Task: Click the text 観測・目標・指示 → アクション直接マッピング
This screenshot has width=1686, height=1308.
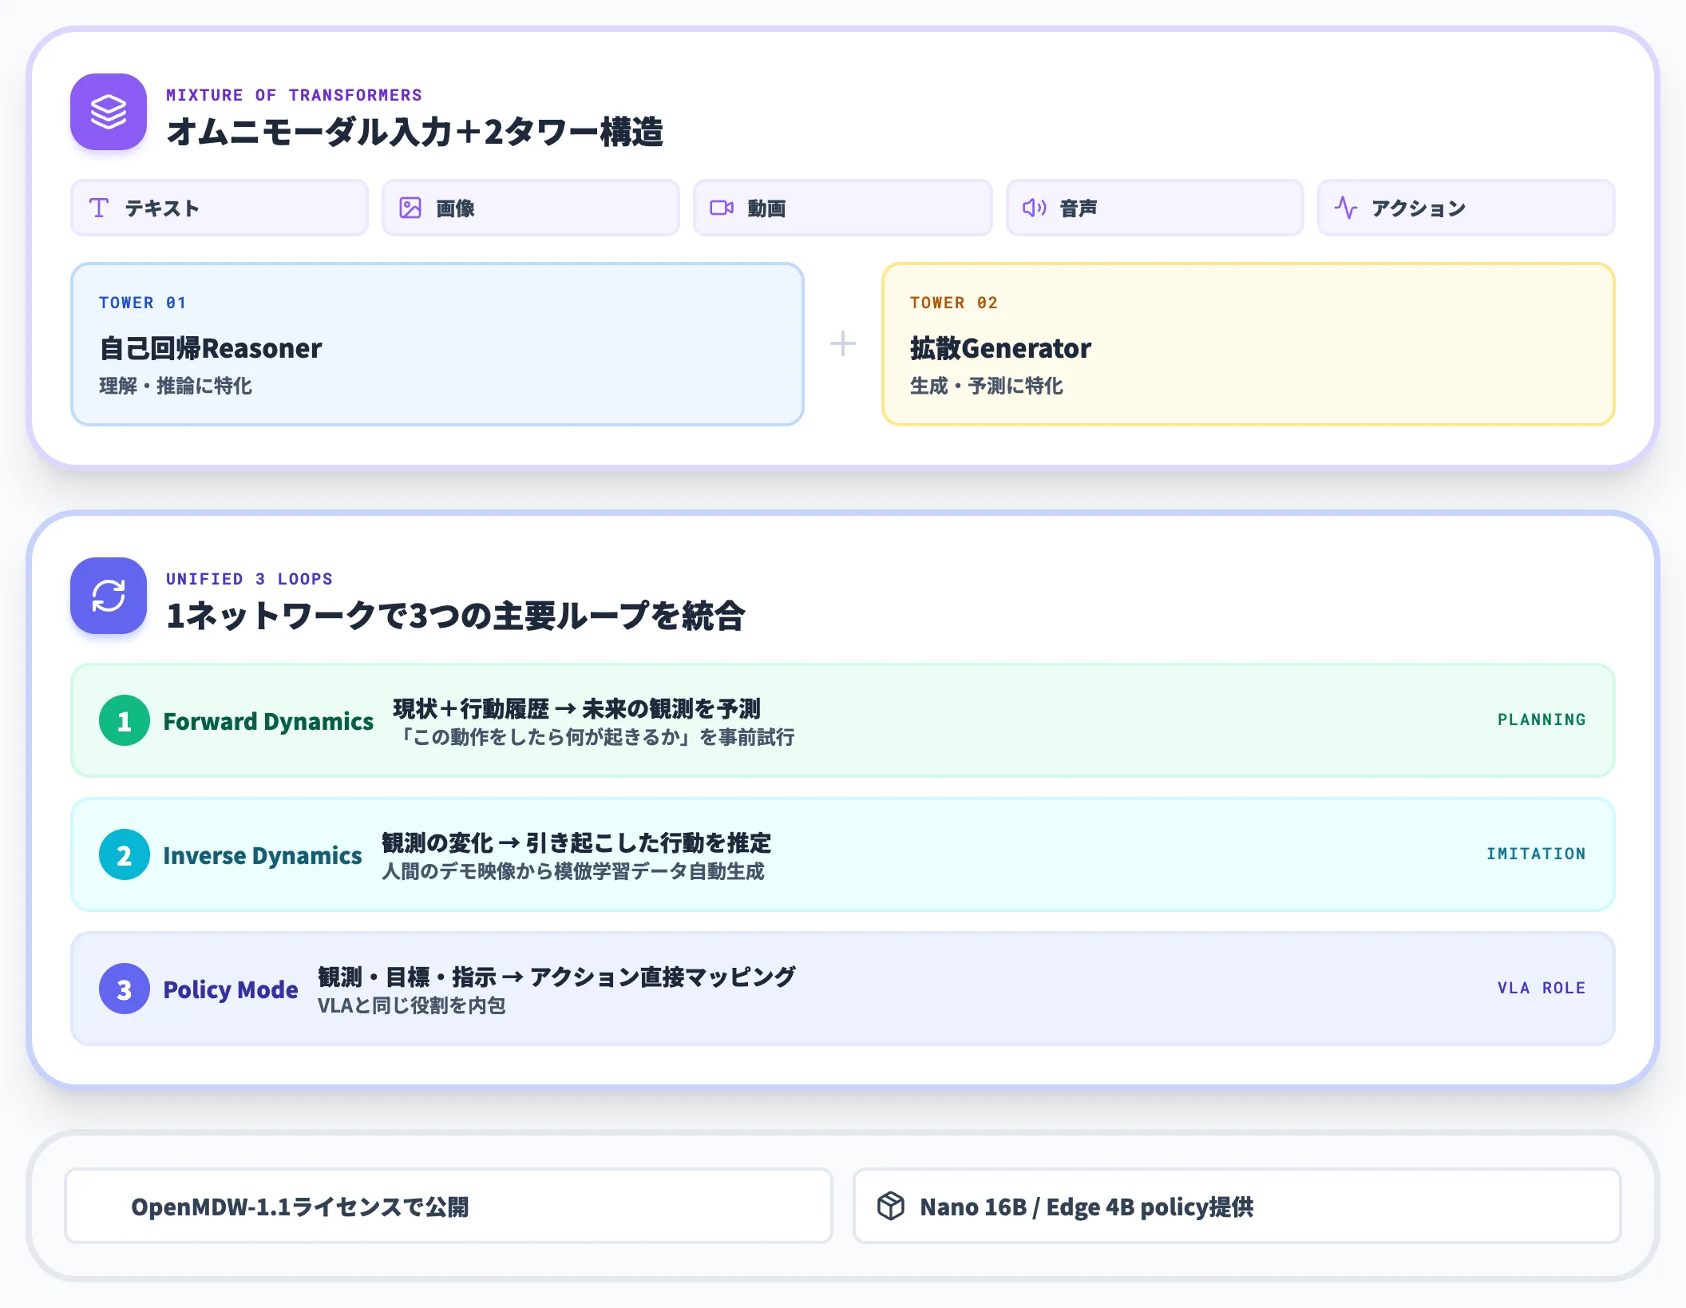Action: click(557, 977)
